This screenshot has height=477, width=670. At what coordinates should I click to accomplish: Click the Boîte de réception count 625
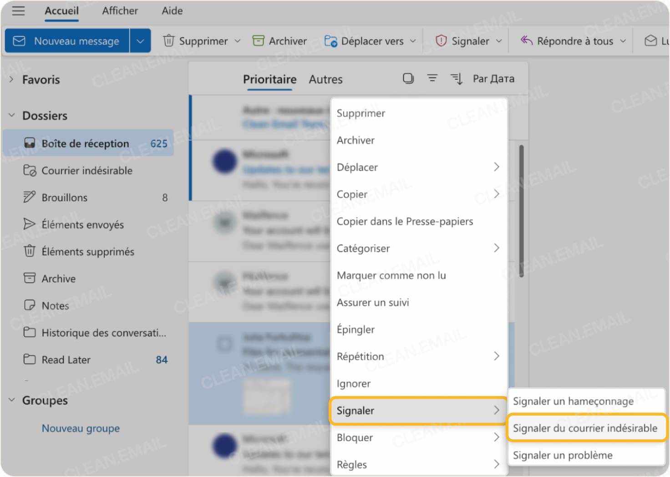pyautogui.click(x=159, y=143)
